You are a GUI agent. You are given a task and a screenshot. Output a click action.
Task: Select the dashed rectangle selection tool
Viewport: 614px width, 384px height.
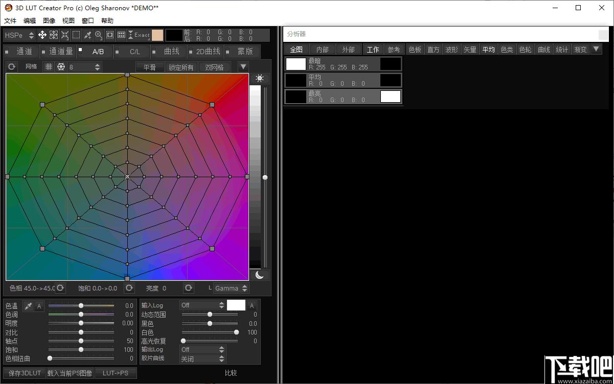(x=76, y=35)
